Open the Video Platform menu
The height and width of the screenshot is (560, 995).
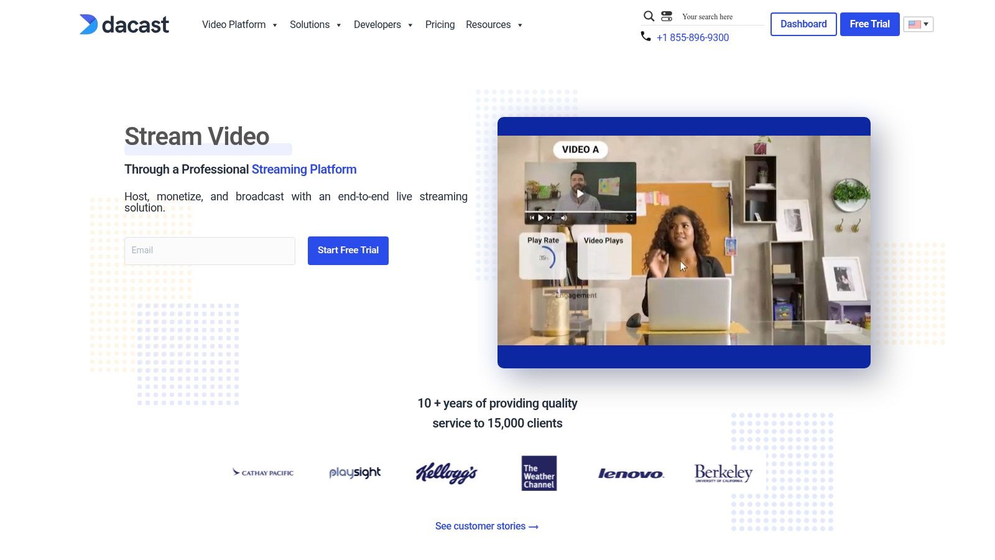coord(234,25)
